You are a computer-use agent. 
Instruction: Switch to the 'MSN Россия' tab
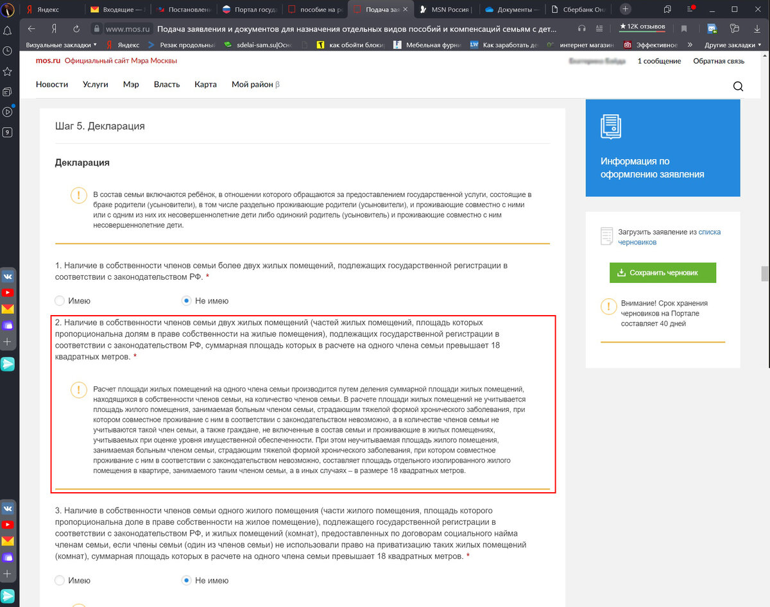447,10
